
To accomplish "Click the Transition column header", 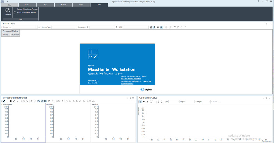I will [x=15, y=35].
